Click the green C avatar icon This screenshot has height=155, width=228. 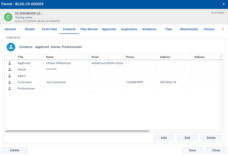8,17
